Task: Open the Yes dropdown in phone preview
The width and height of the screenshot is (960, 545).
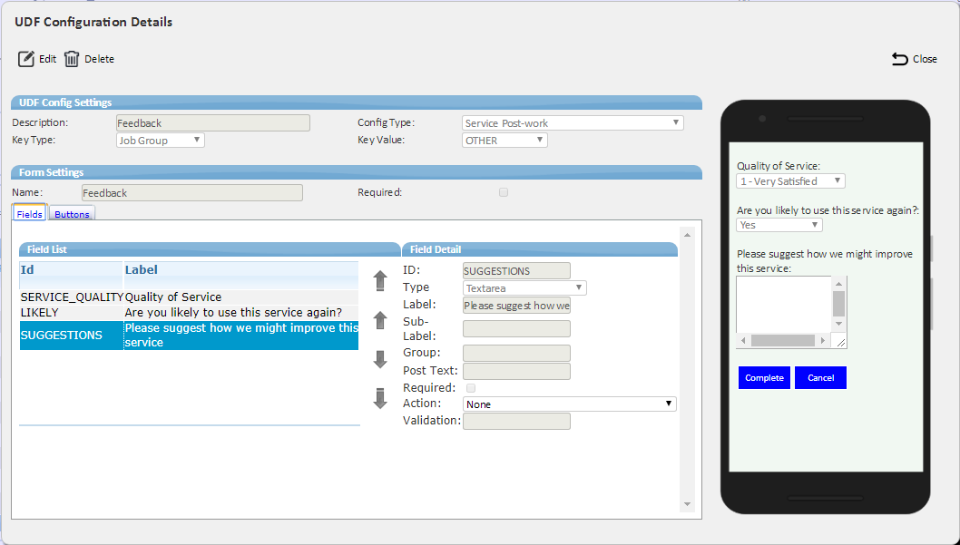Action: 779,225
